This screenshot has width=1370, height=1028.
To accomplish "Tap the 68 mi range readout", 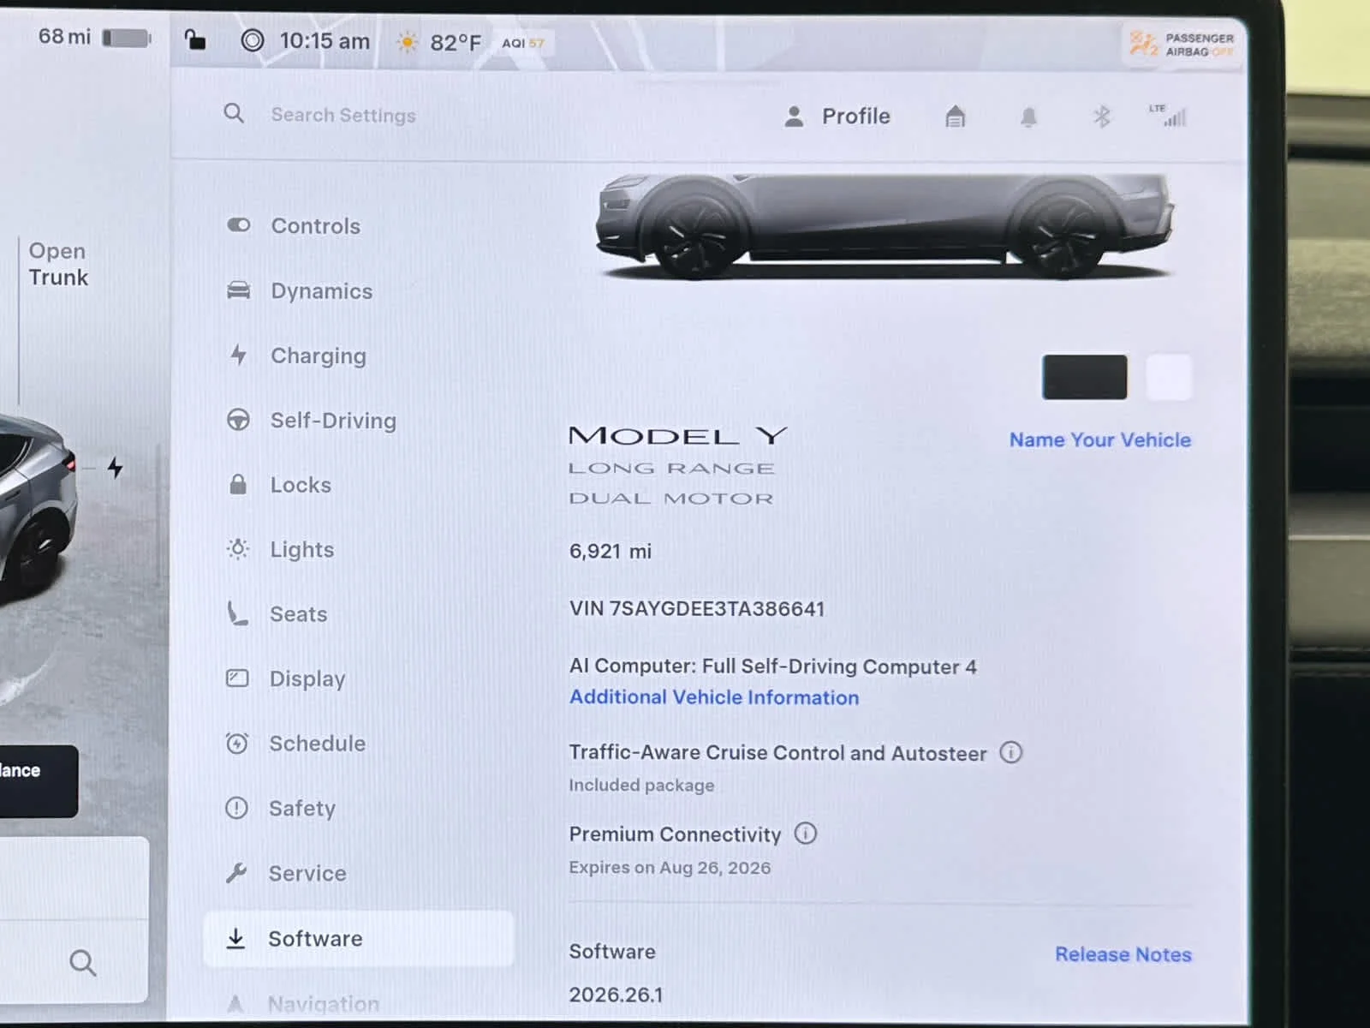I will [64, 37].
